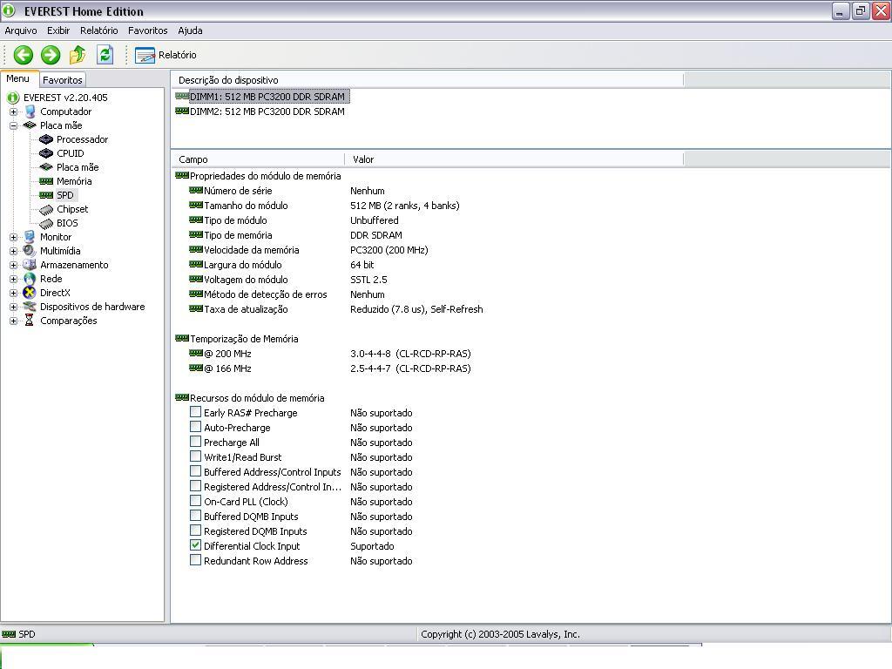Toggle the On-Card PLL (Clock) checkbox
The width and height of the screenshot is (892, 669).
[195, 501]
